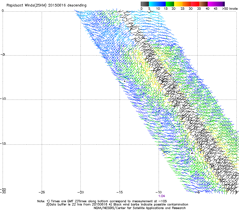The image size is (239, 210).
Task: Click the 'Rapidscat Winds(25KM) 20150616 descending' title
Action: click(46, 5)
